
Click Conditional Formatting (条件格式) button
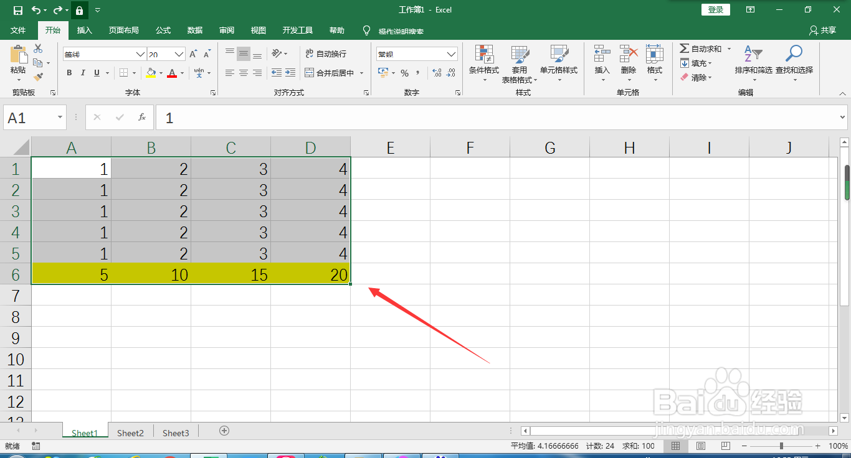(484, 64)
